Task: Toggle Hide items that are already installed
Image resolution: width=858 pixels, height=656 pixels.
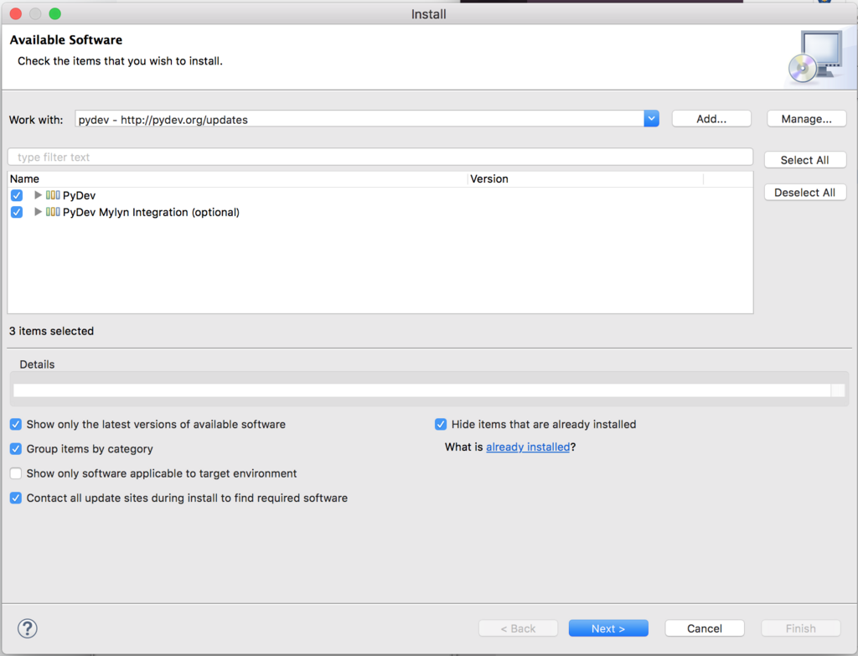Action: (x=441, y=424)
